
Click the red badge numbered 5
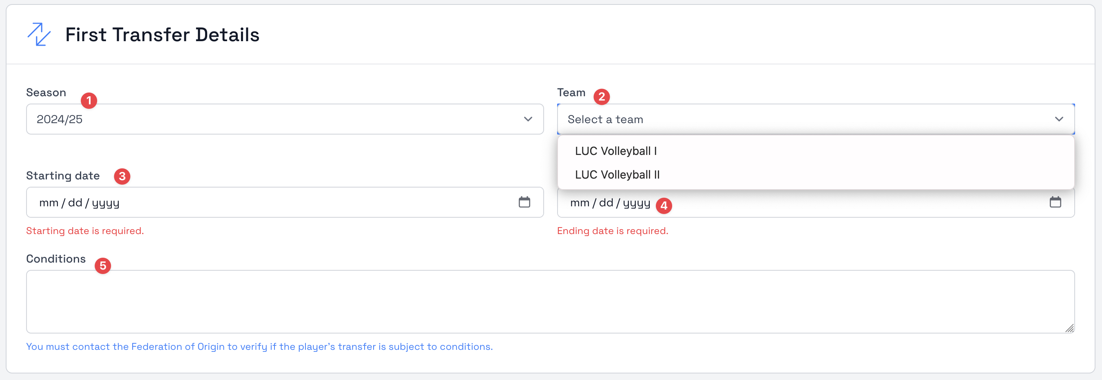point(103,266)
